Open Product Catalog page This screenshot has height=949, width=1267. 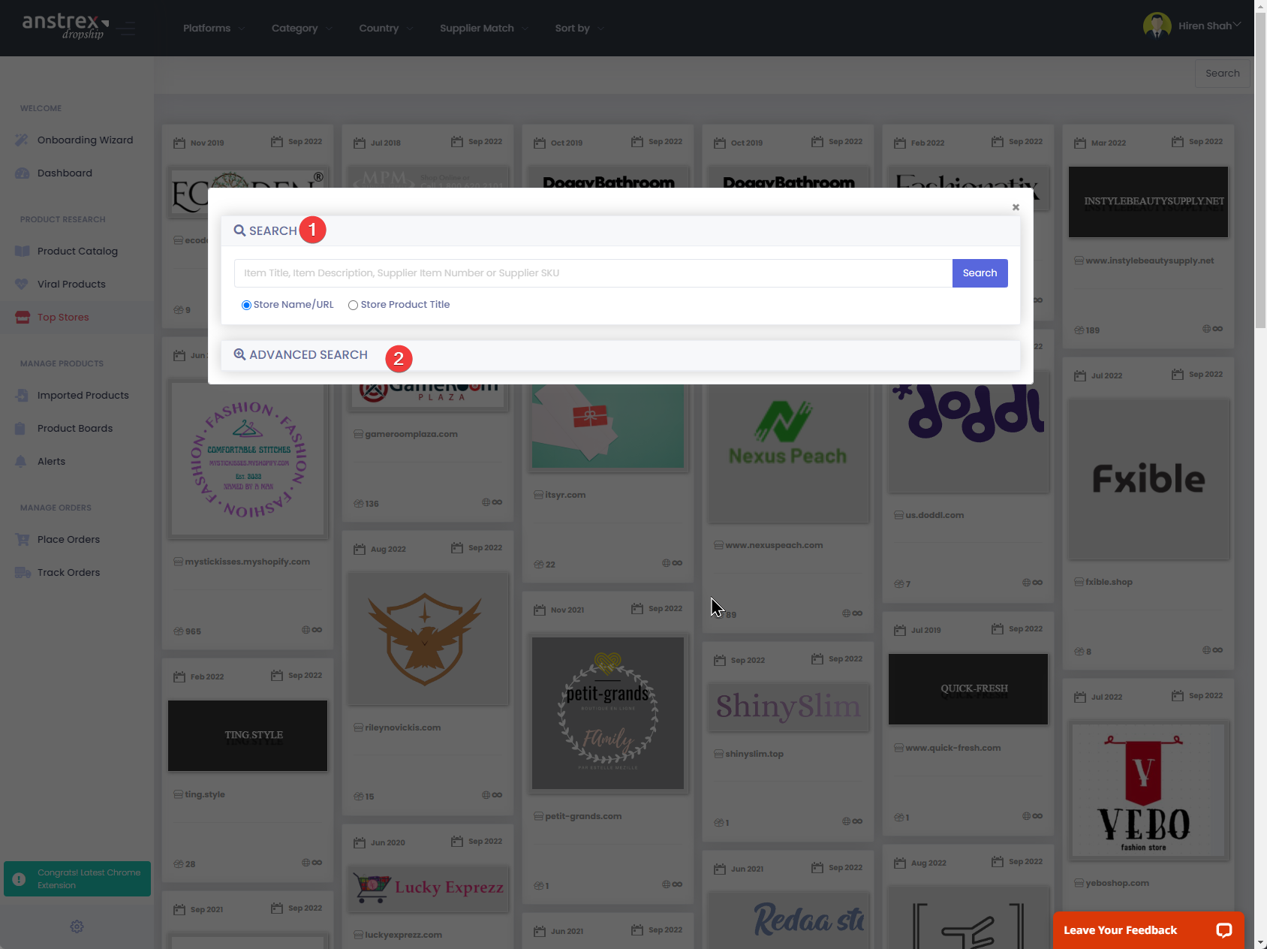coord(77,252)
